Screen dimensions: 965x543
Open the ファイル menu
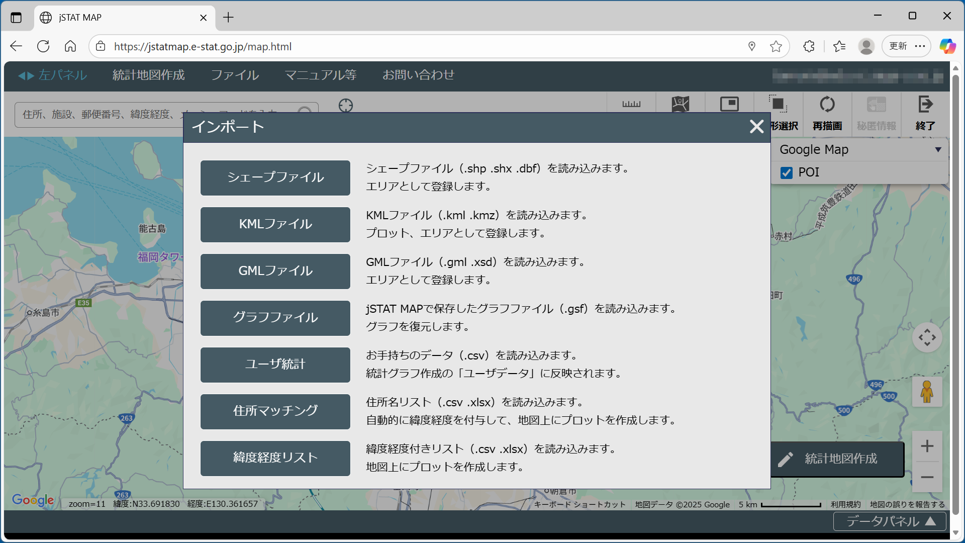coord(235,75)
